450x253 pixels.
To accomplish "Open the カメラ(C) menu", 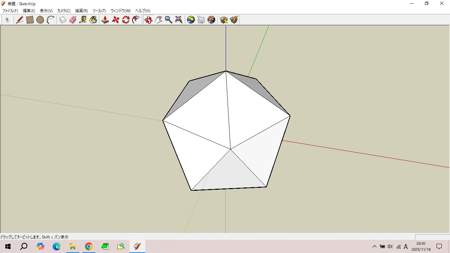I will pos(64,11).
